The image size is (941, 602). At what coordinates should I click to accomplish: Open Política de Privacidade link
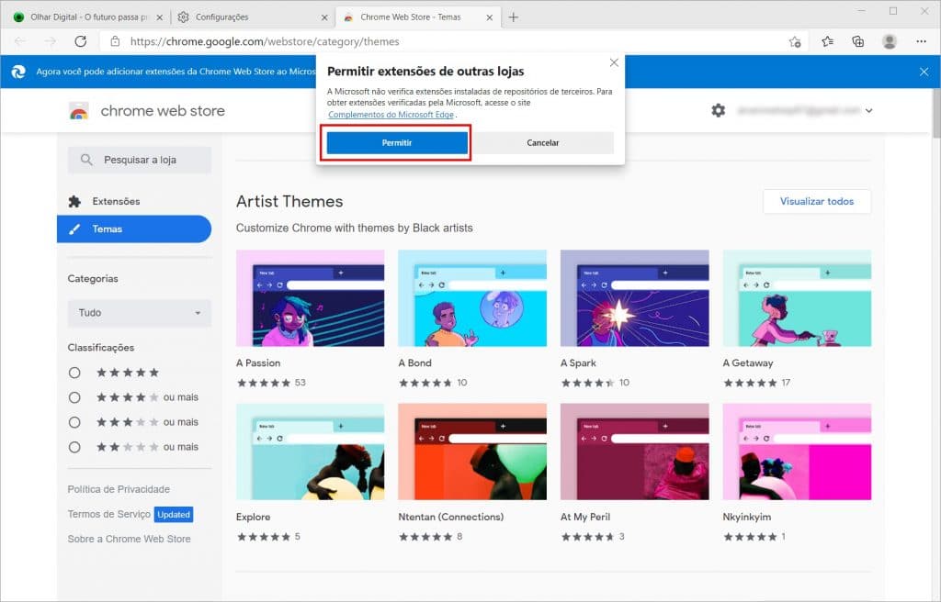point(119,489)
